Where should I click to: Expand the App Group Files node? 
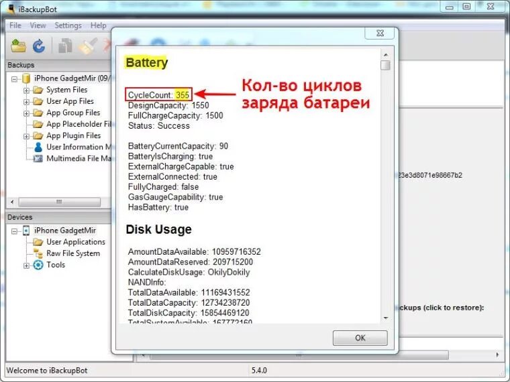pos(26,113)
